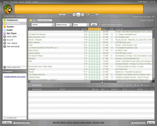Screen dimensions: 157x126
Task: Skip to the previous track
Action: pos(74,15)
